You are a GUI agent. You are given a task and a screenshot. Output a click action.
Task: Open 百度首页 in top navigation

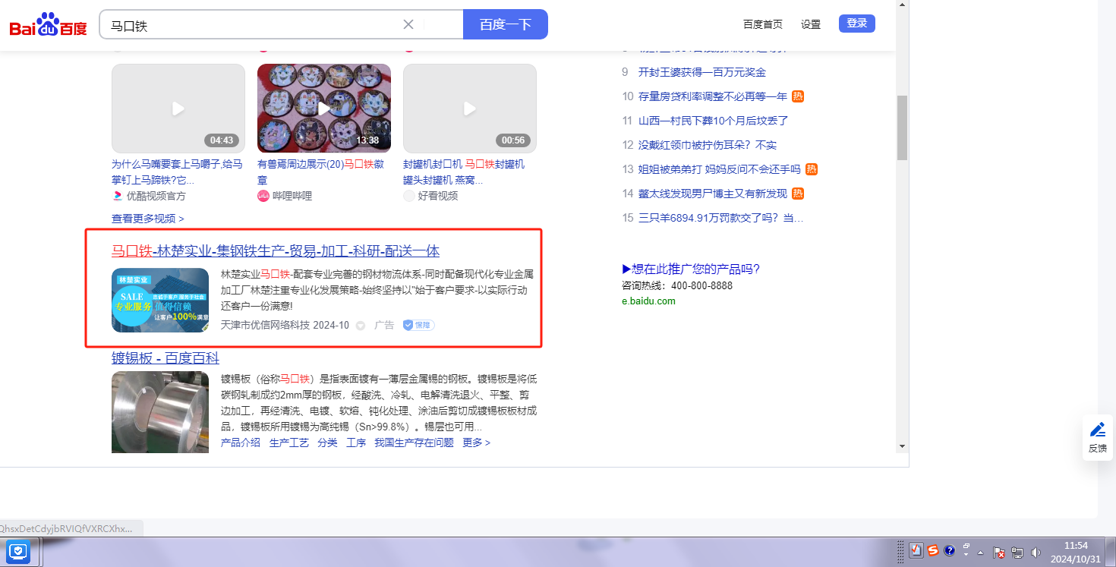point(762,24)
